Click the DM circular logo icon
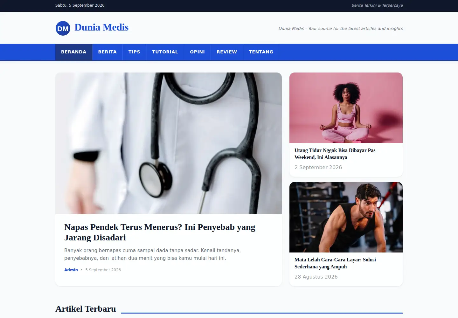The height and width of the screenshot is (318, 458). (x=63, y=28)
